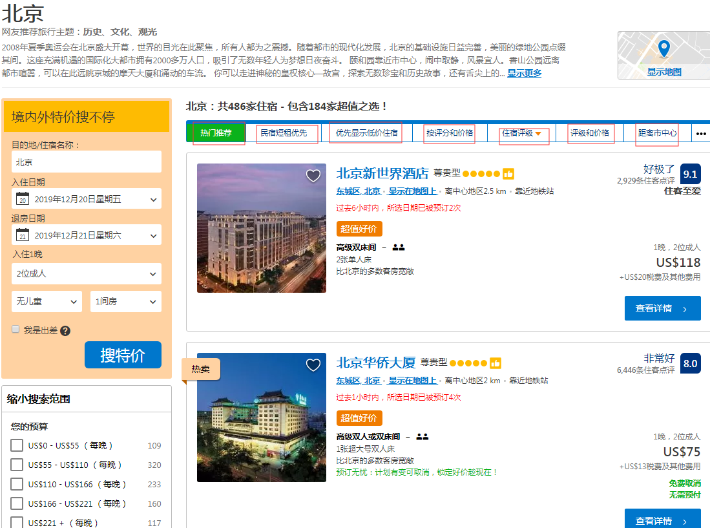The width and height of the screenshot is (710, 528).
Task: Open the 2位成人 guests dropdown
Action: (x=86, y=273)
